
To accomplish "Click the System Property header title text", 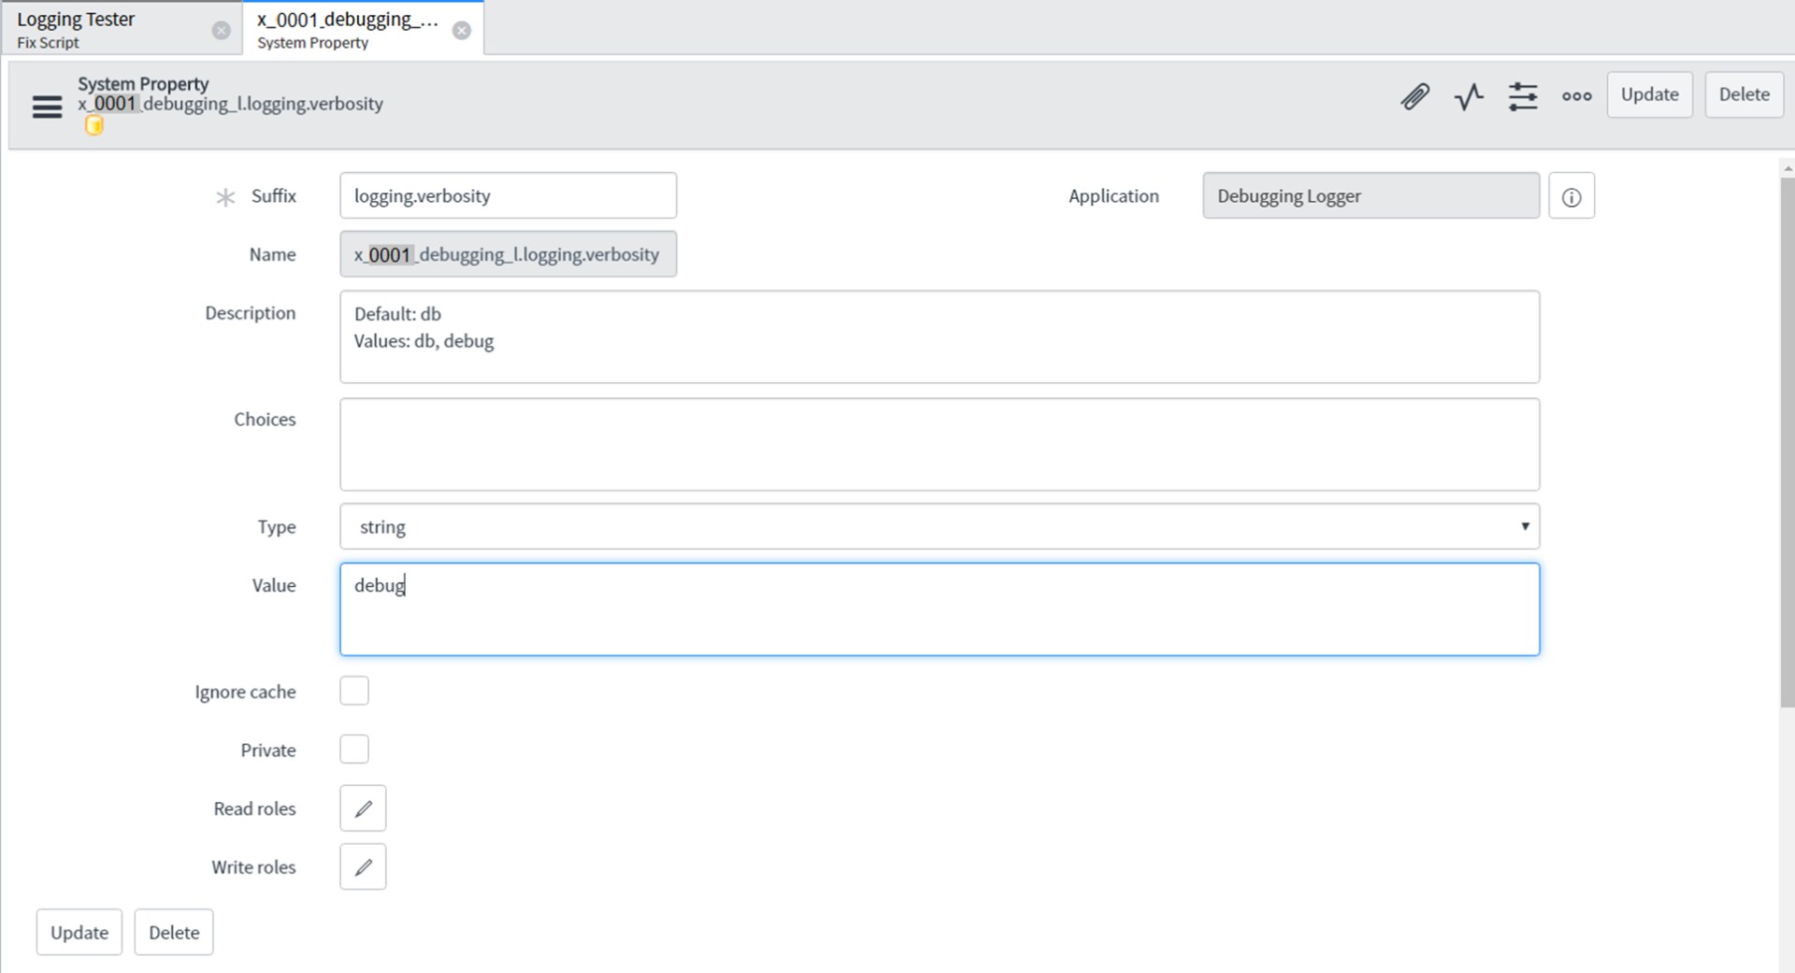I will coord(143,83).
